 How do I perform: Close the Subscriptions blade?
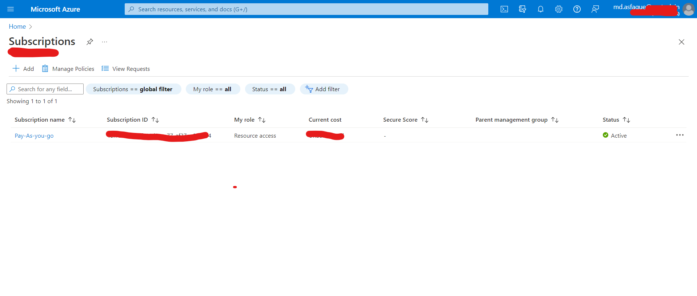(x=681, y=42)
